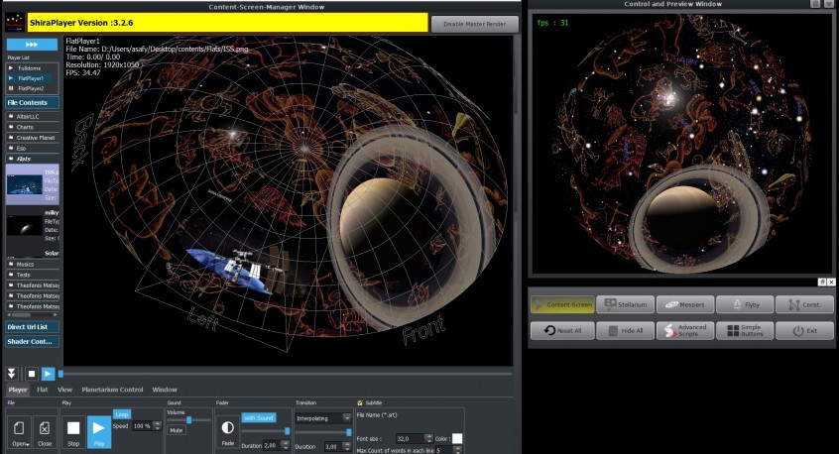Toggle the with Sound option
The height and width of the screenshot is (454, 839).
point(259,417)
